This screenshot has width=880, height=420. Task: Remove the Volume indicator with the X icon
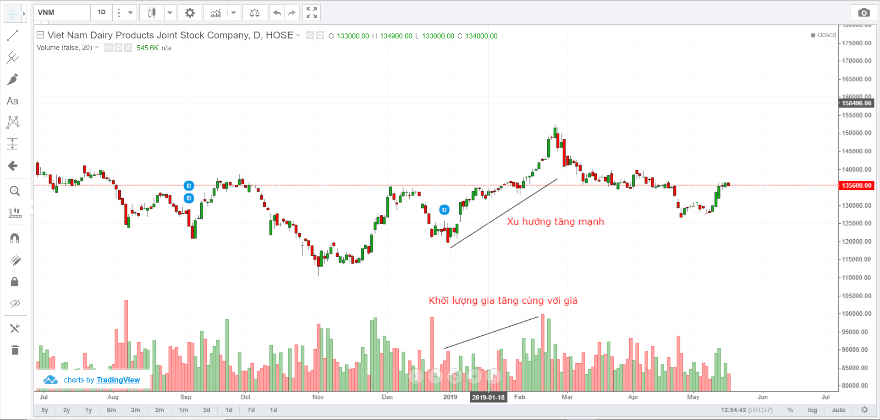(x=128, y=48)
